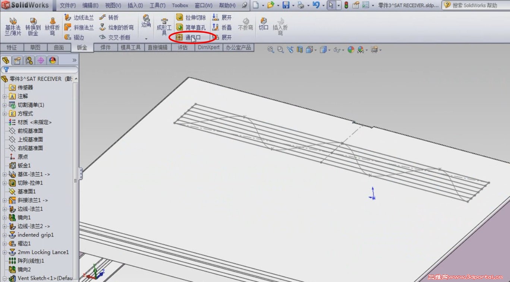Switch to the 特征 ribbon tab
Image resolution: width=510 pixels, height=282 pixels.
12,47
